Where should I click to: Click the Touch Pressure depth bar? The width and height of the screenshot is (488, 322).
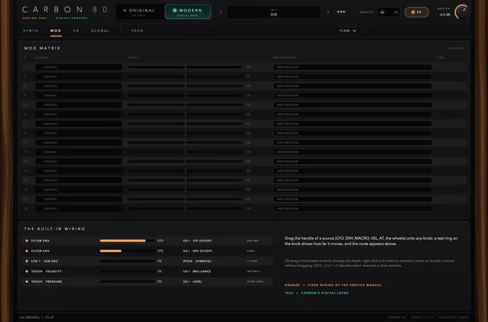pyautogui.click(x=127, y=282)
